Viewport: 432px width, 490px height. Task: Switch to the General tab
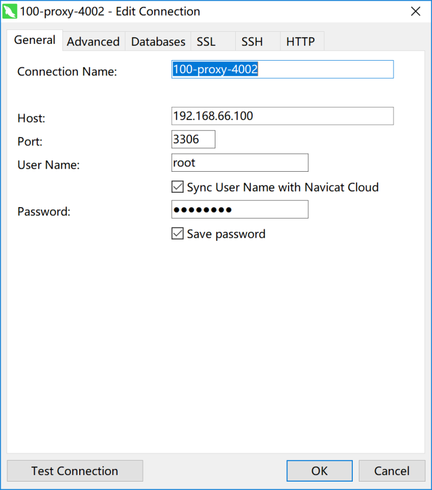[x=35, y=40]
